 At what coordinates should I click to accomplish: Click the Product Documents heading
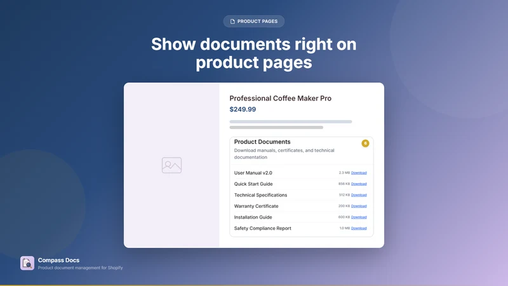pyautogui.click(x=262, y=142)
